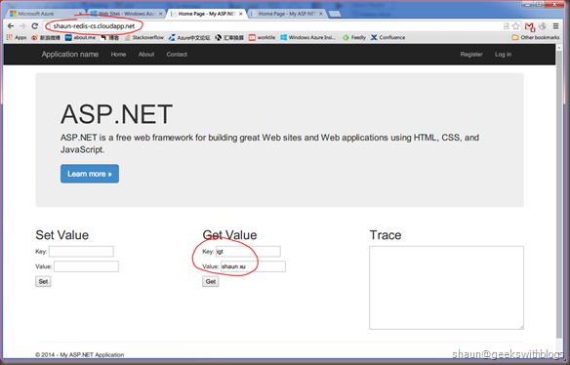This screenshot has height=365, width=570.
Task: Focus the Set Value Key field
Action: (x=81, y=251)
